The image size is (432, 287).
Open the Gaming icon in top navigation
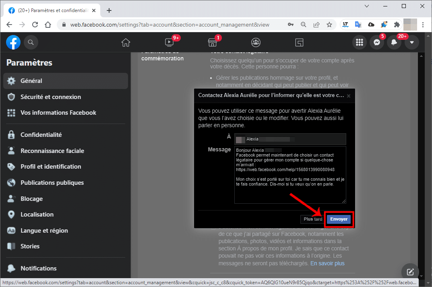(x=299, y=42)
